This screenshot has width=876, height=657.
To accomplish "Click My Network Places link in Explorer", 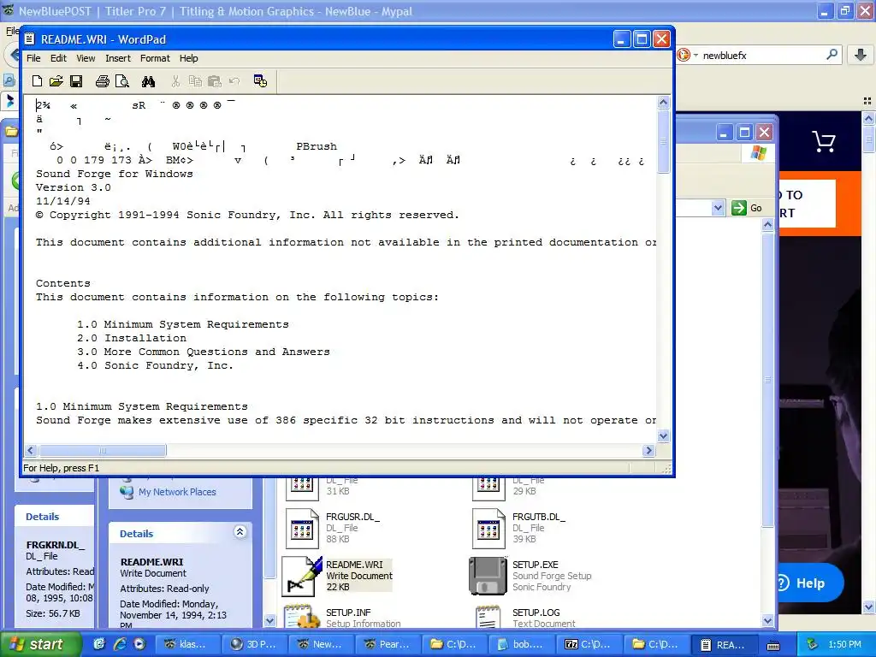I will coord(177,492).
